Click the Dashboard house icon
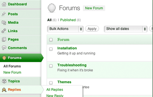153x97 pixels. click(4, 4)
